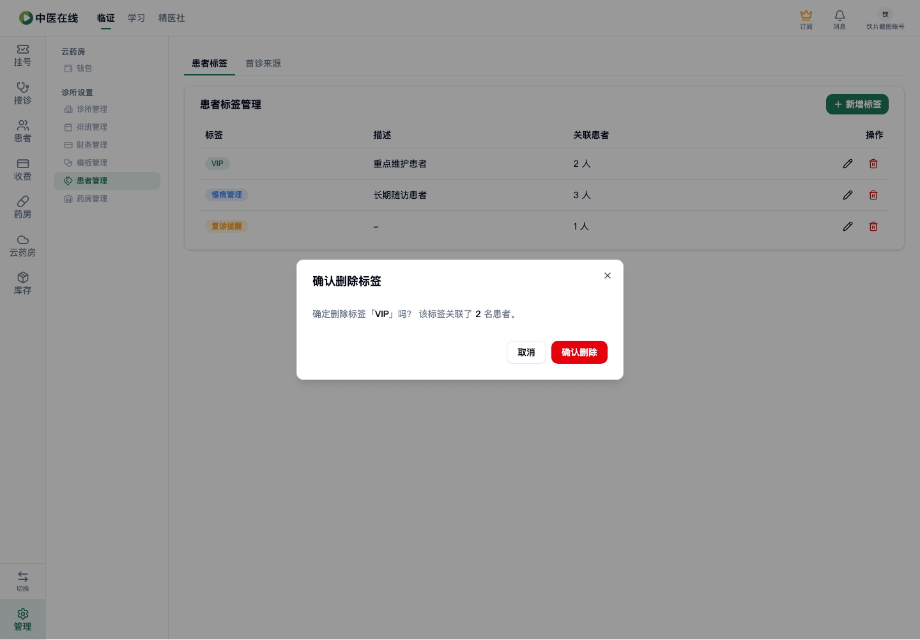920x640 pixels.
Task: Click the 关联患者 column header
Action: pos(591,135)
